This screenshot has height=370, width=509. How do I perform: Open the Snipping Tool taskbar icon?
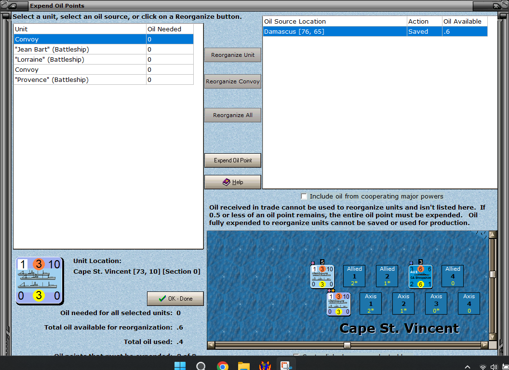pyautogui.click(x=286, y=366)
